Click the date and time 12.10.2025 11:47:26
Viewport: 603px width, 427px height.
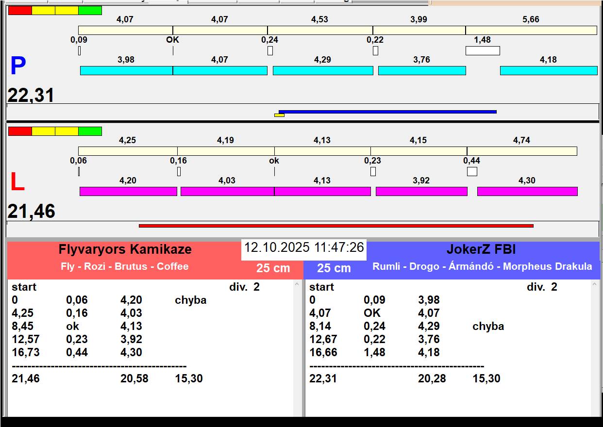tap(304, 247)
